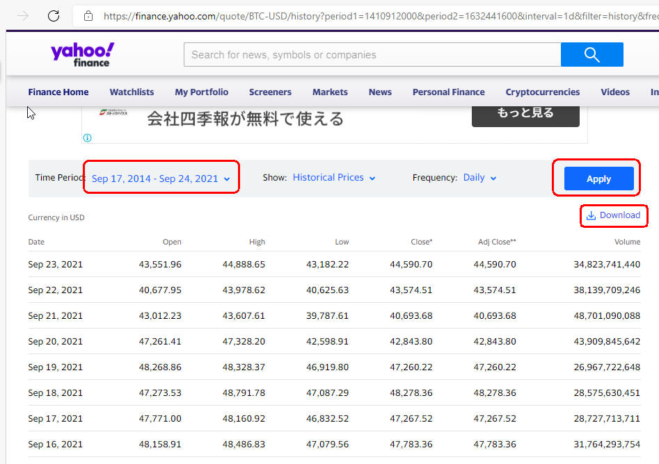Image resolution: width=659 pixels, height=464 pixels.
Task: Click the Apply button
Action: pyautogui.click(x=599, y=179)
